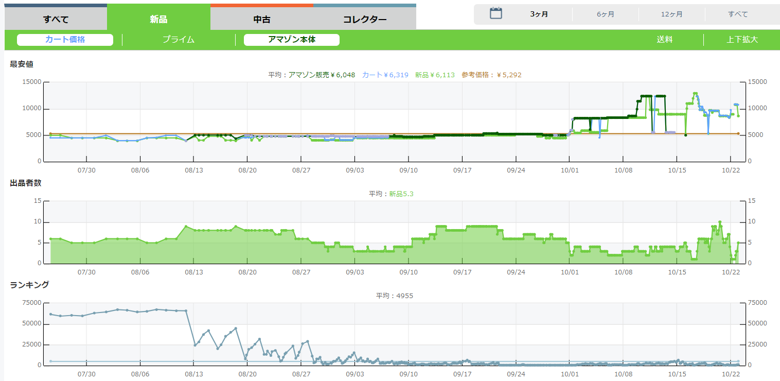The image size is (780, 381).
Task: Toggle the アマゾン本体 filter
Action: tap(292, 40)
